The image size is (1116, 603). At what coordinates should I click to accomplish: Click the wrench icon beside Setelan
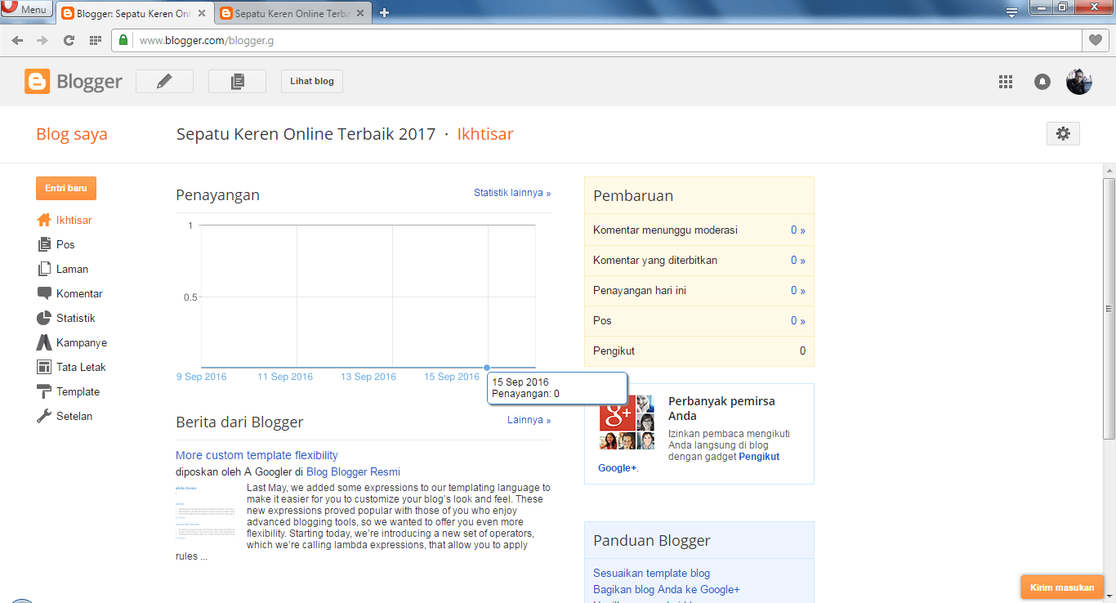(x=44, y=416)
